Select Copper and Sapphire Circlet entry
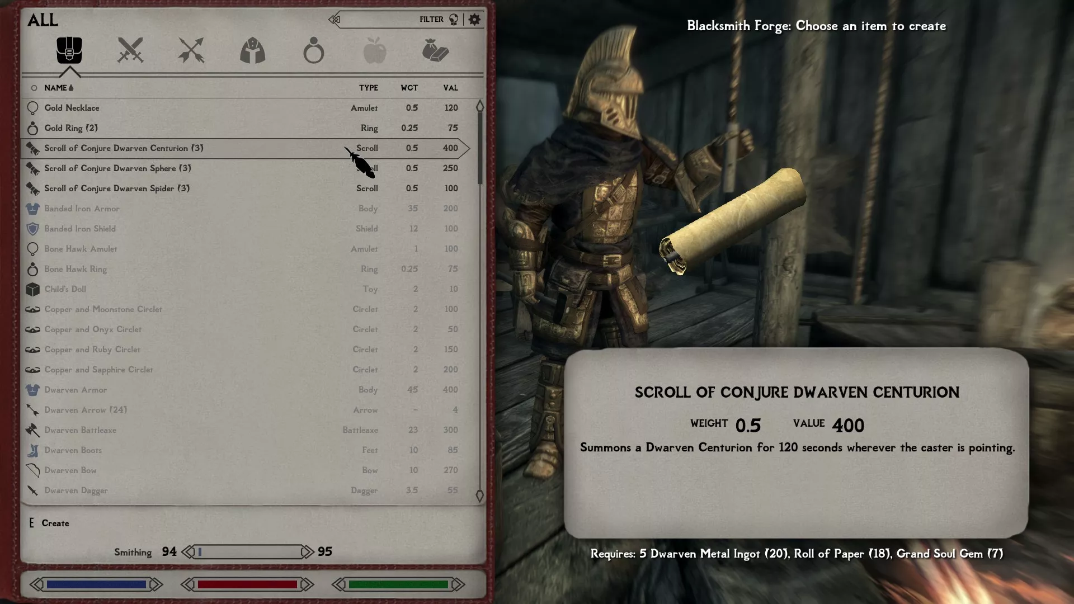The image size is (1074, 604). [245, 370]
